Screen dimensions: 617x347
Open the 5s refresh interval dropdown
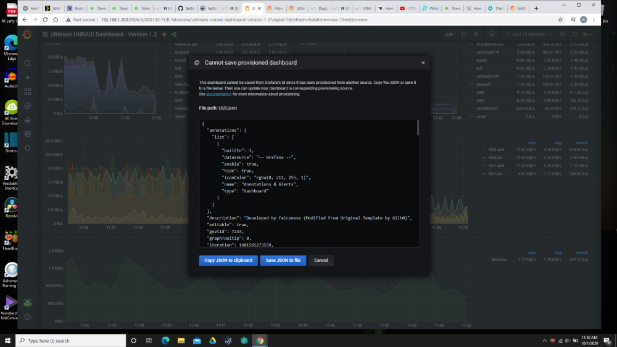click(x=587, y=34)
